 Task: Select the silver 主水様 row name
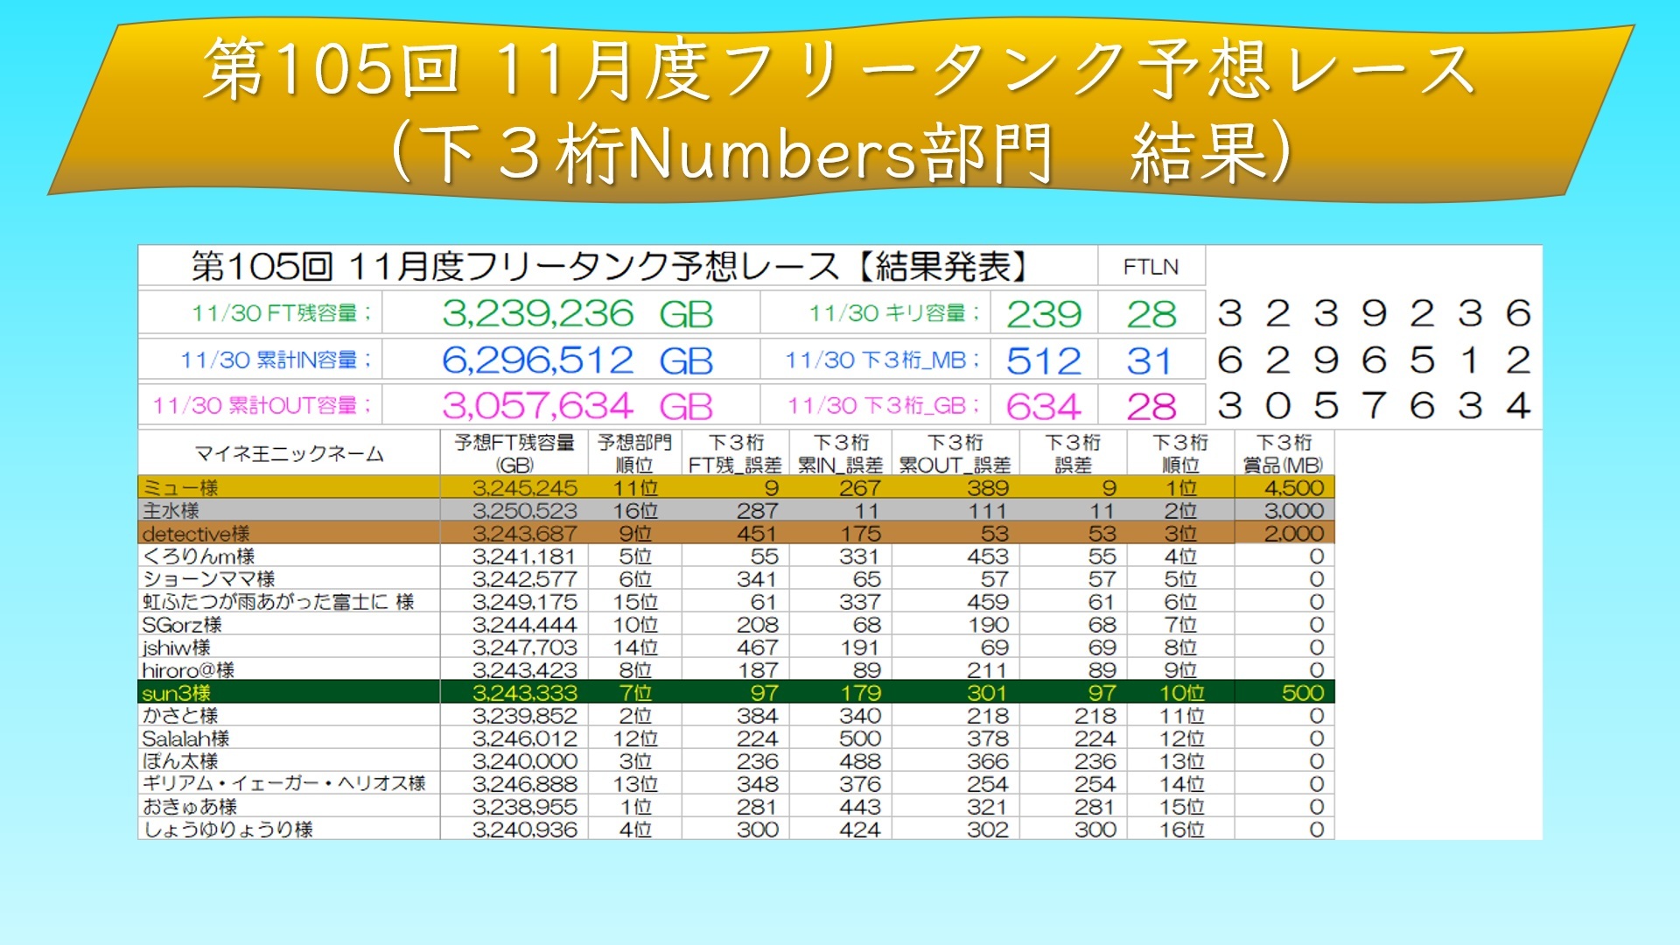point(171,510)
